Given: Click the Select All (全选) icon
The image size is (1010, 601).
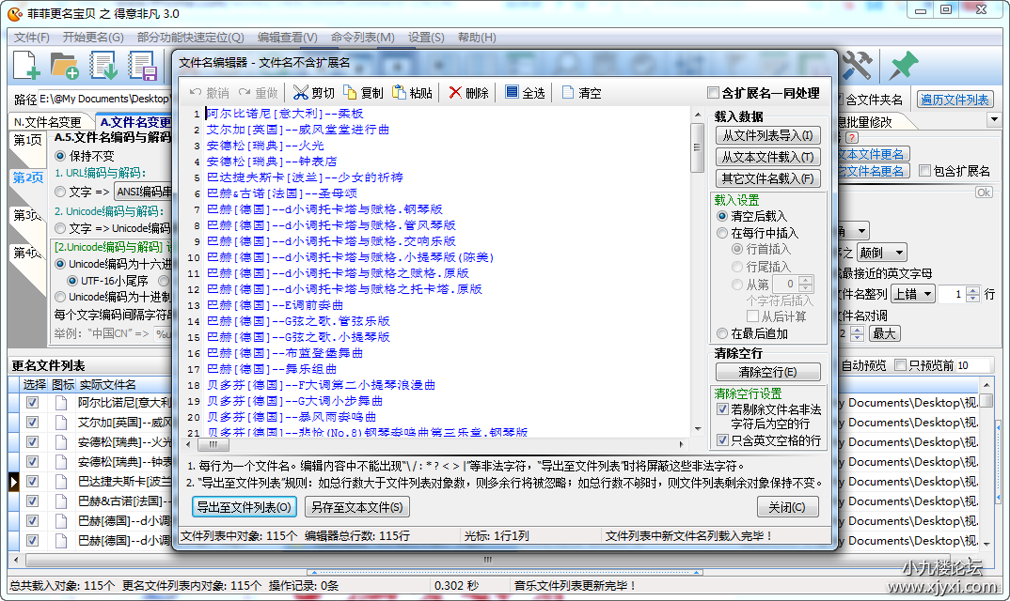Looking at the screenshot, I should pyautogui.click(x=512, y=93).
